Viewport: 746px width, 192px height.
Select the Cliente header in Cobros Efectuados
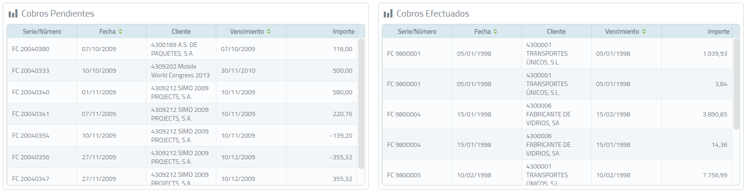(556, 31)
